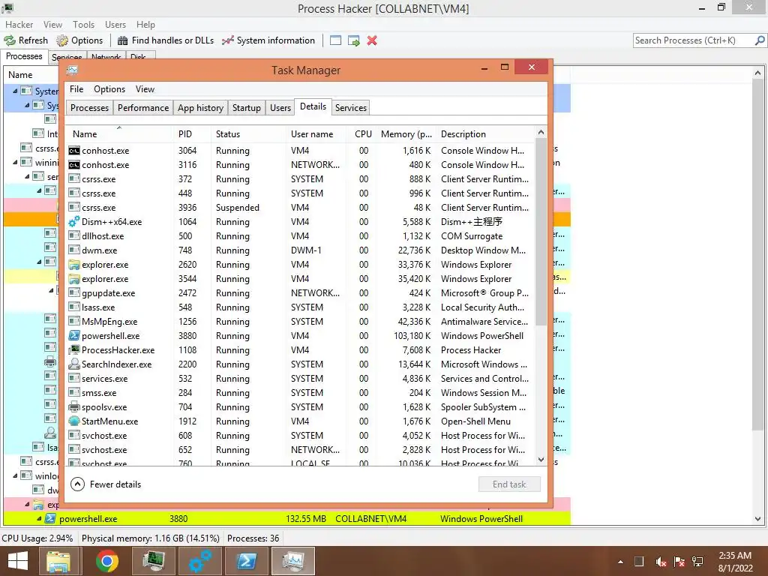Click Process Hacker scrollbar up arrow

[757, 73]
